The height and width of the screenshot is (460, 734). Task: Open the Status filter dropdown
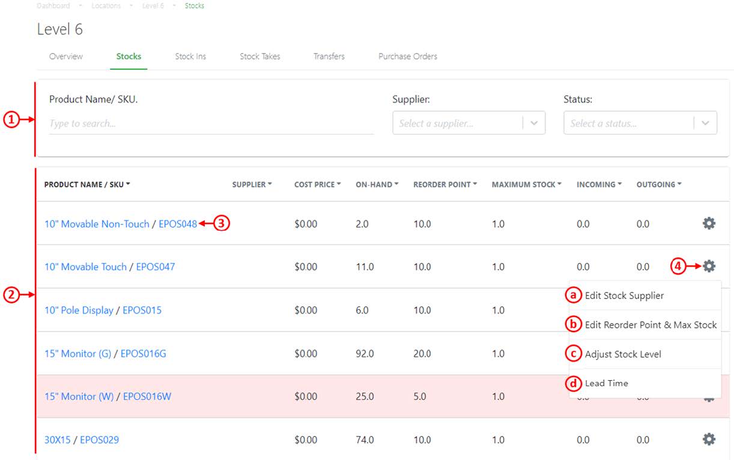[640, 123]
